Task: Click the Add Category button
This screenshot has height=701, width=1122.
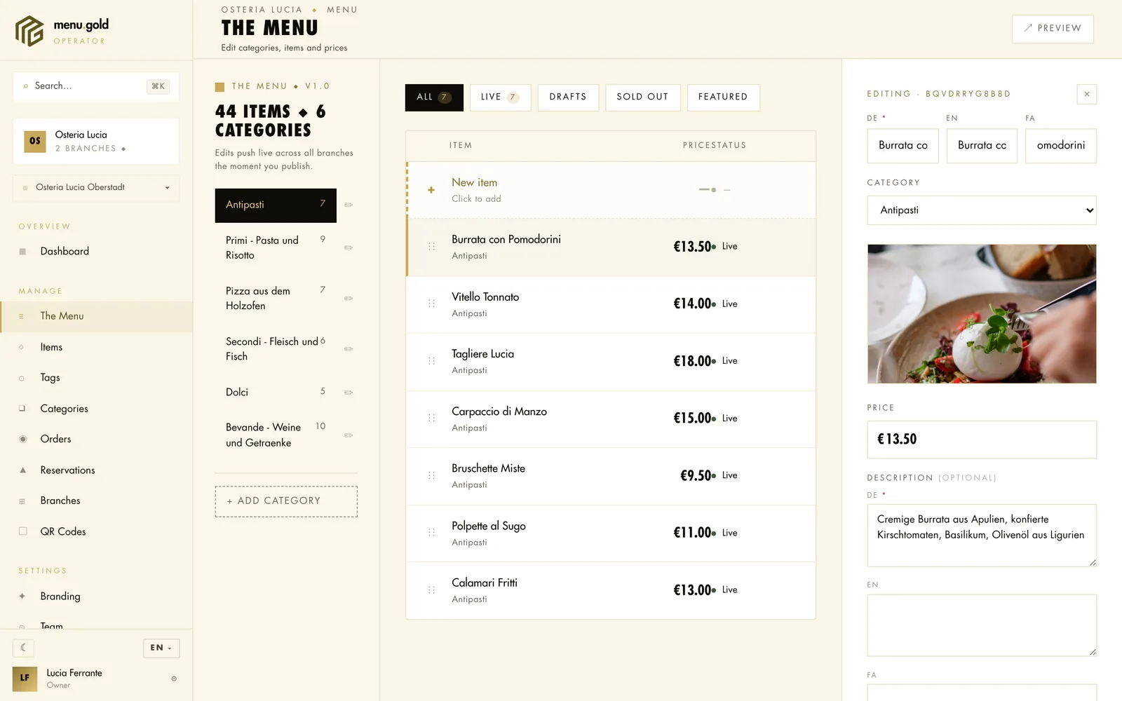Action: [x=286, y=501]
